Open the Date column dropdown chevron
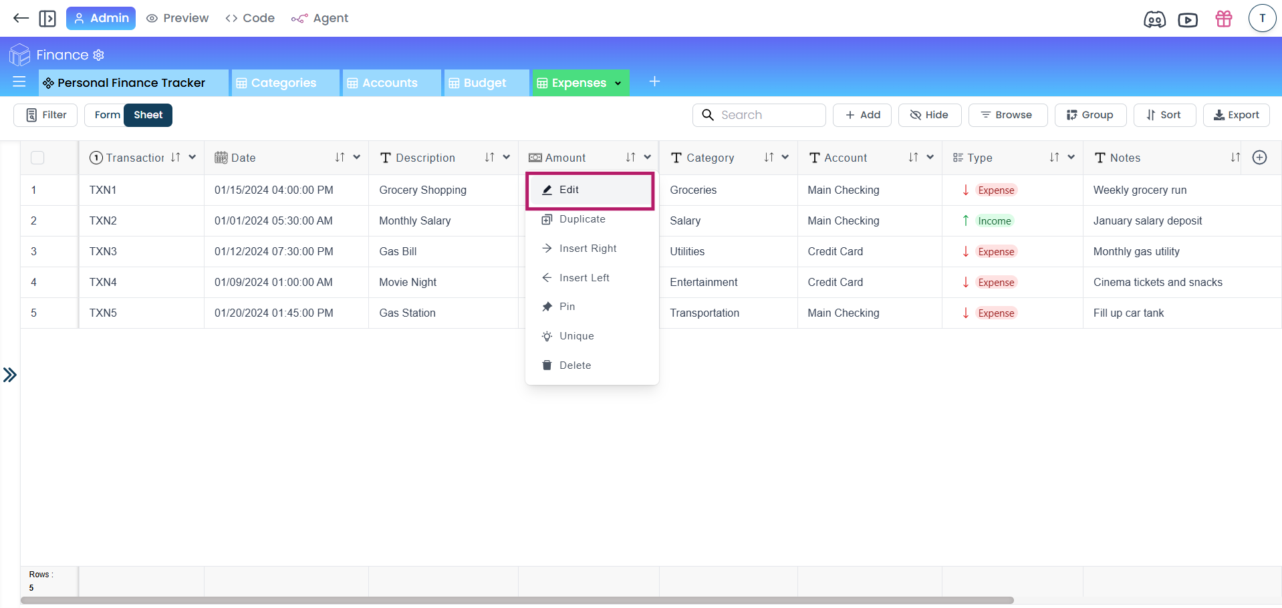Image resolution: width=1282 pixels, height=608 pixels. (x=357, y=158)
